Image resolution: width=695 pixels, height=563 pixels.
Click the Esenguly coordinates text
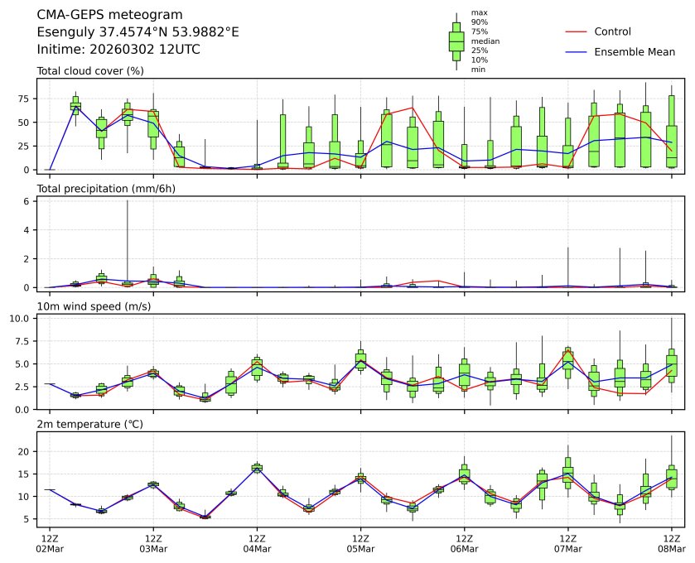coord(138,32)
